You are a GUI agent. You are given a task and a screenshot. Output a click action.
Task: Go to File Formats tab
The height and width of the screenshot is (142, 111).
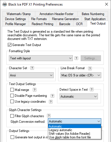click(x=39, y=19)
